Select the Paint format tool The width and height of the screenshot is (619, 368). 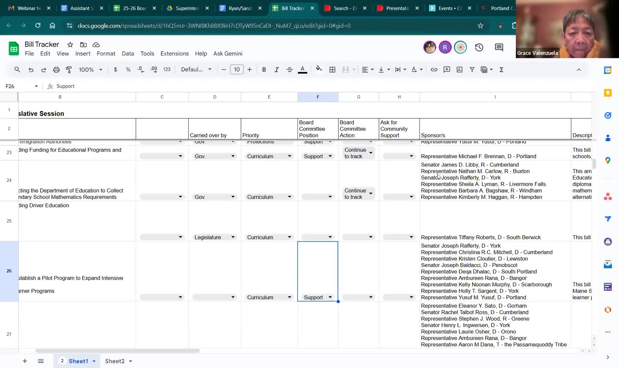(x=69, y=70)
